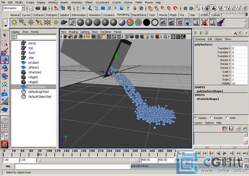Click the playback end time field 400.00
This screenshot has height=176, width=249.
[x=148, y=160]
